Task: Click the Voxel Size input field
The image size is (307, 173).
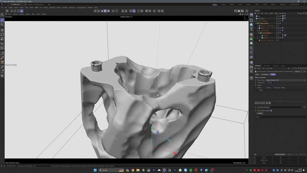Action: pos(270,83)
